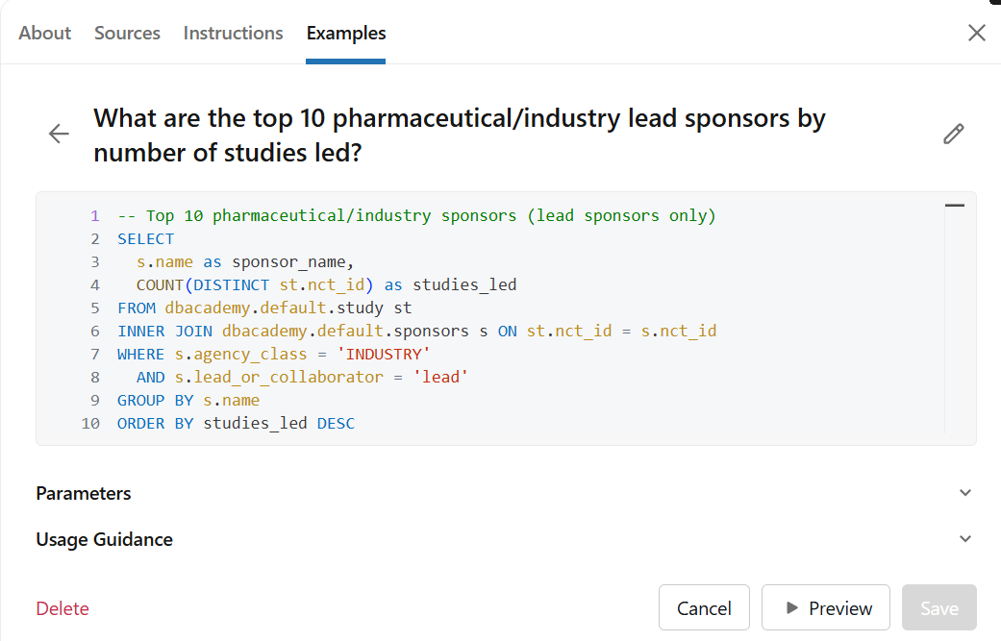Click line number 10 in the editor
1001x641 pixels.
coord(90,423)
